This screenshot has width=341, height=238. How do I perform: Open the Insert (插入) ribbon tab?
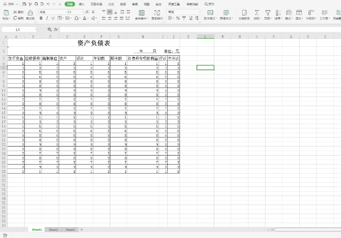(x=82, y=4)
